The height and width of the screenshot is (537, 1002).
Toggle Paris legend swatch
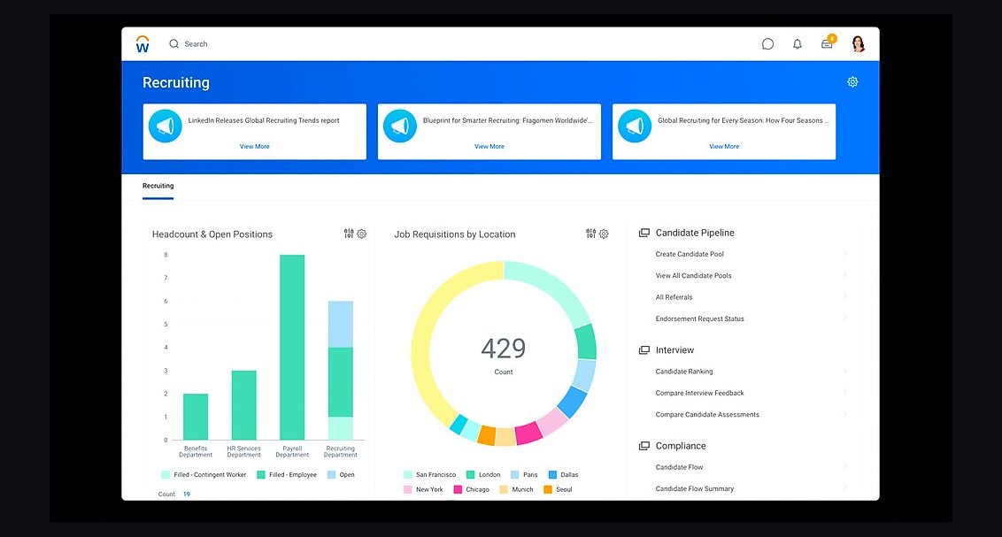pyautogui.click(x=514, y=474)
